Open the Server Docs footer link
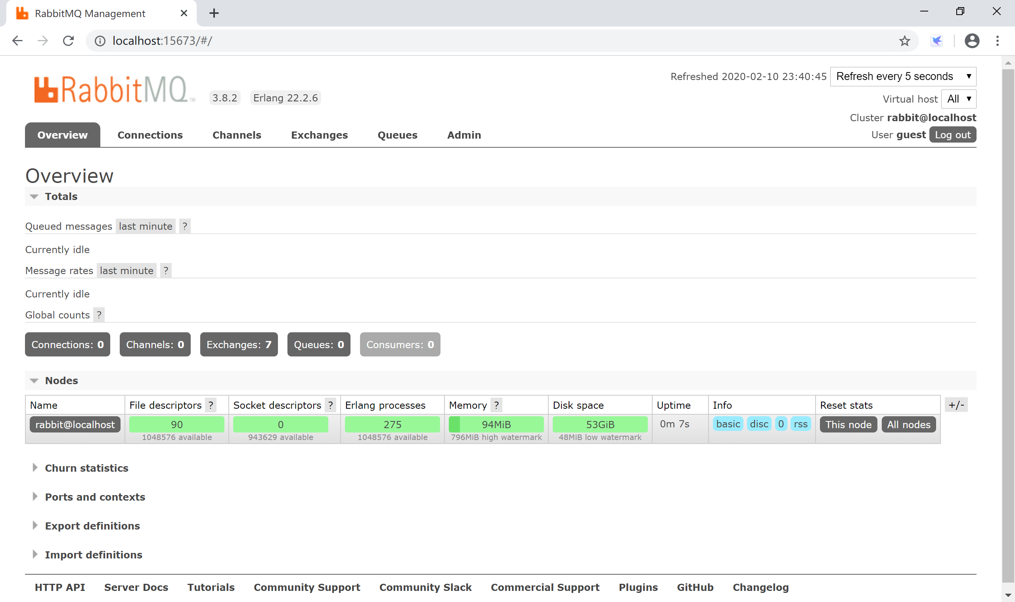The width and height of the screenshot is (1015, 602). [x=136, y=587]
